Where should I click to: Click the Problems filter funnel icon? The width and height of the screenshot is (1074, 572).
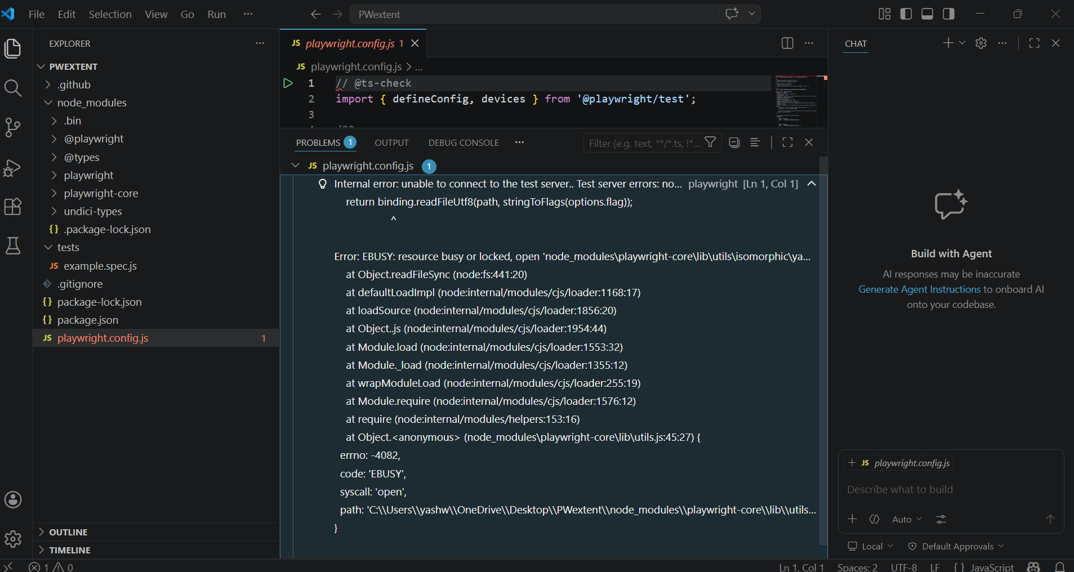[x=711, y=142]
